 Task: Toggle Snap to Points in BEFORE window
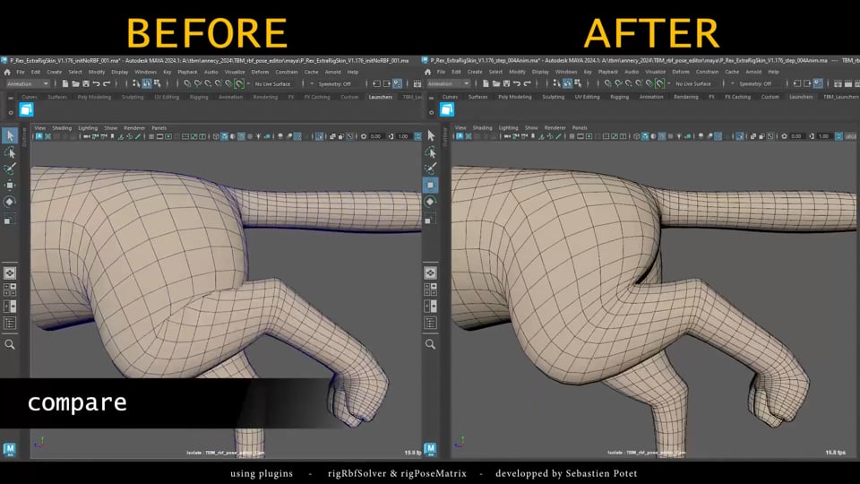208,84
